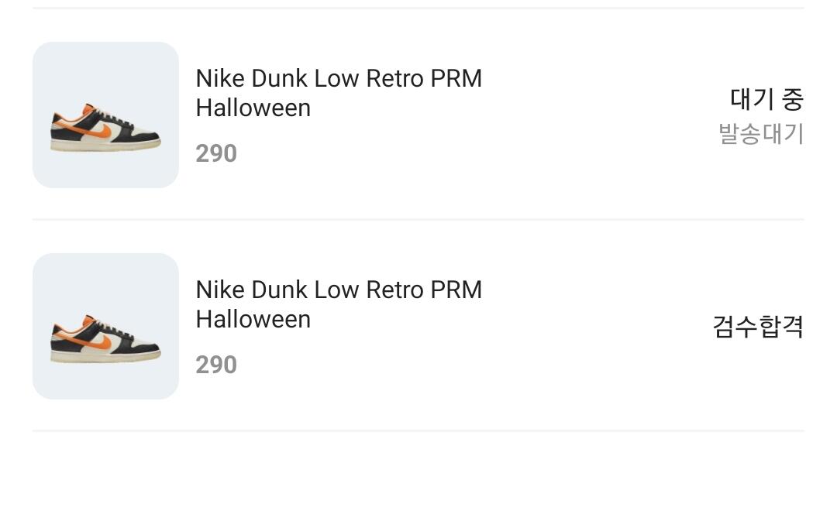Select the 대기 중 status label
The width and height of the screenshot is (837, 511).
tap(766, 99)
